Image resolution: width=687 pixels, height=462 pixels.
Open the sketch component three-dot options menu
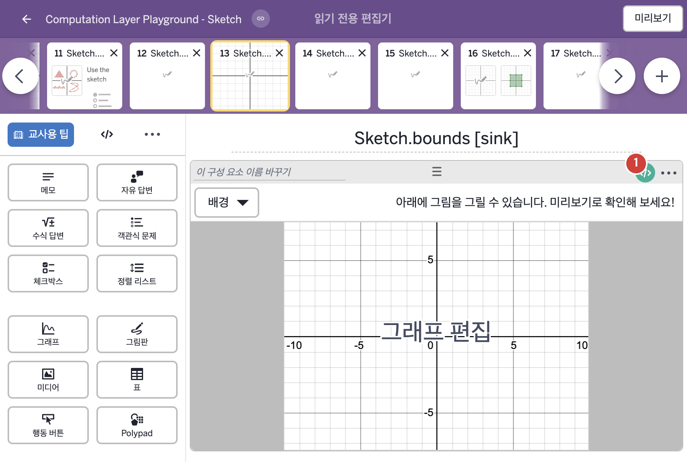[x=669, y=173]
